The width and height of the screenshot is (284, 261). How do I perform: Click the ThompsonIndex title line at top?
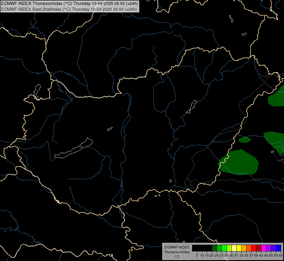click(x=70, y=3)
